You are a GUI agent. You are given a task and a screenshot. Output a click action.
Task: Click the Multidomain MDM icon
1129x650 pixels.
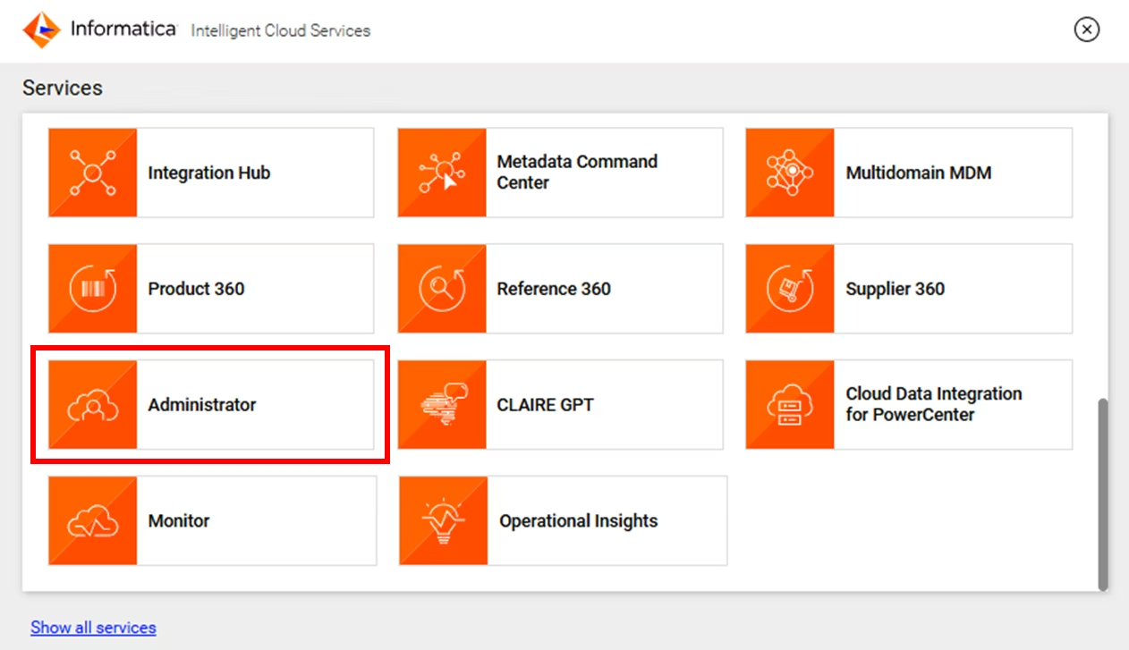790,173
